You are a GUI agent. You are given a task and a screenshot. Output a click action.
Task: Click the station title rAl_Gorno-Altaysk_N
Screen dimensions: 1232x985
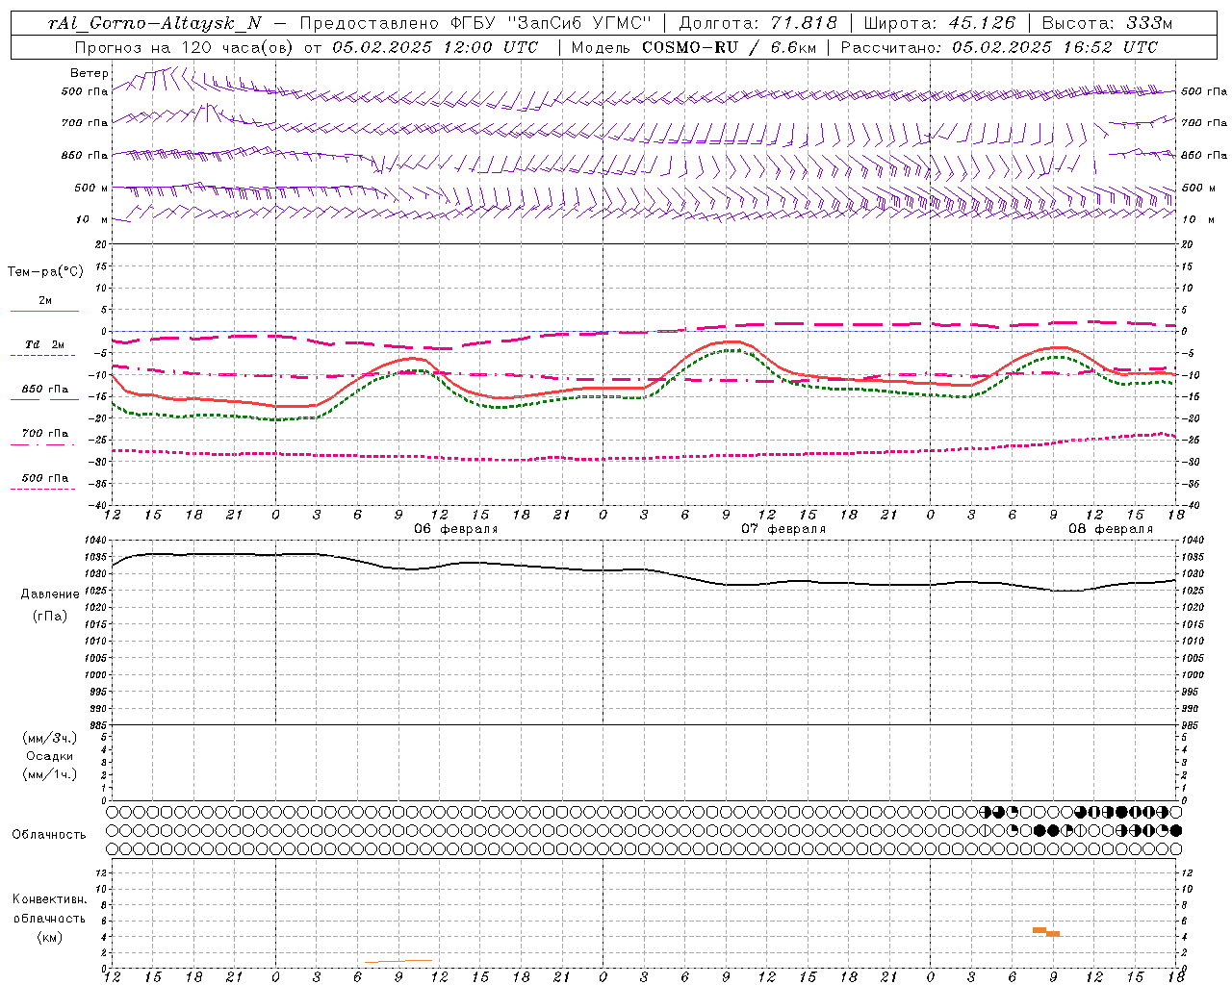click(x=155, y=23)
